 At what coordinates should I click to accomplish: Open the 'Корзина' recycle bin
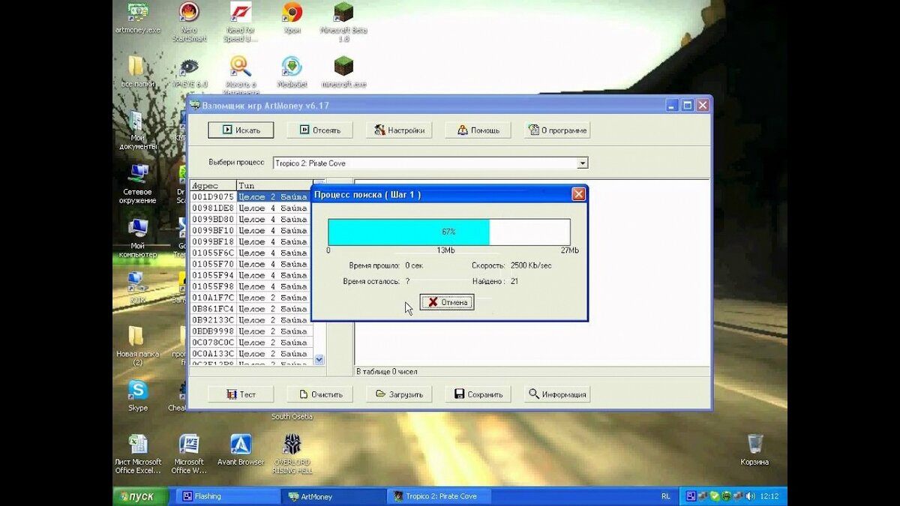tap(755, 450)
